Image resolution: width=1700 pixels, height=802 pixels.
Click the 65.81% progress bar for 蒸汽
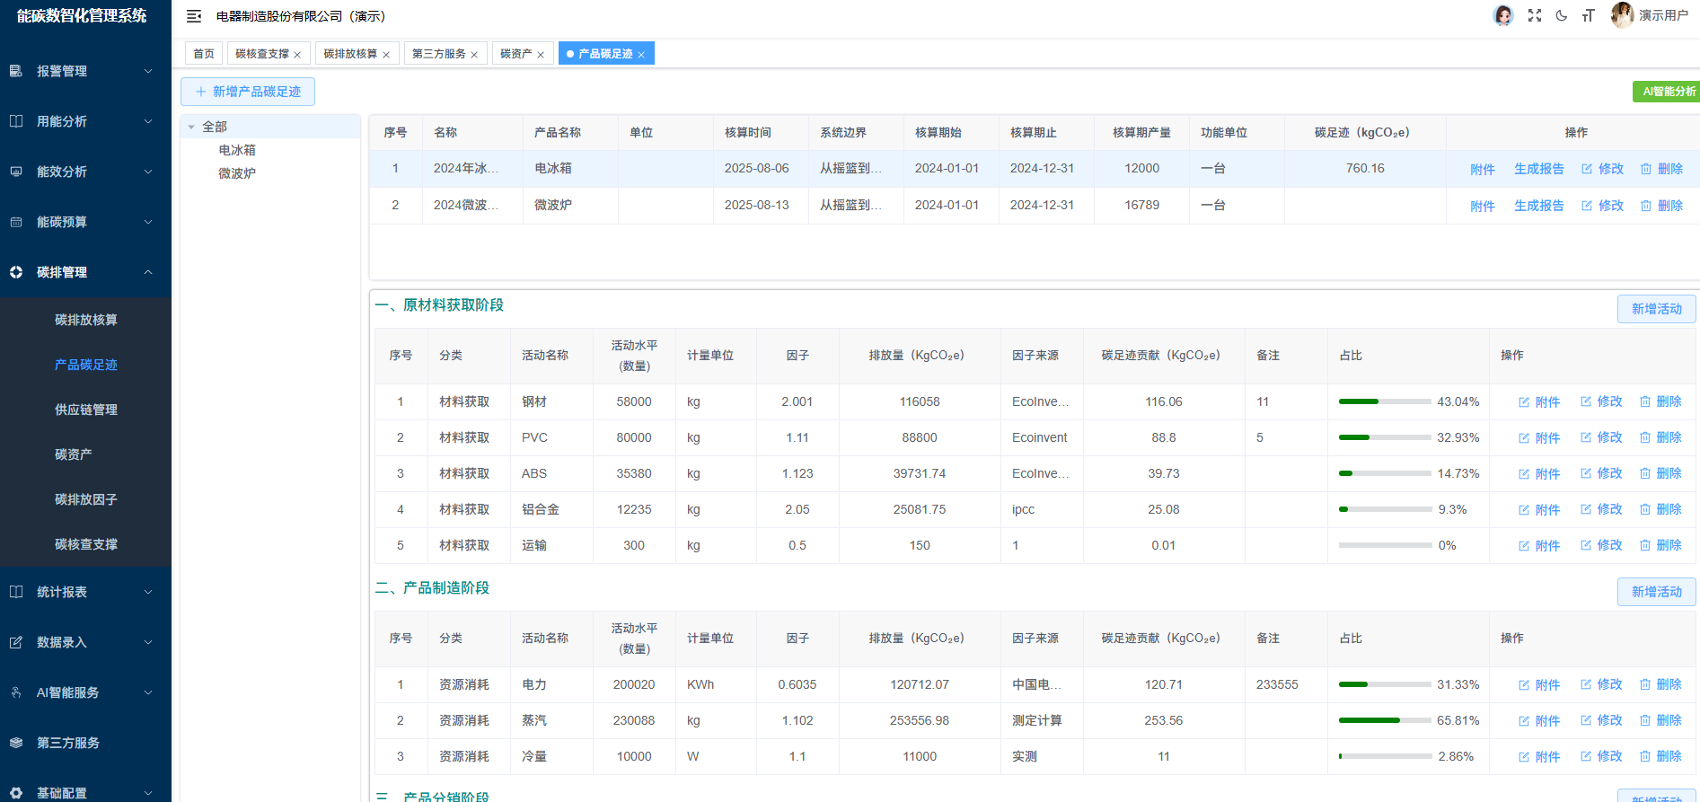(1385, 720)
